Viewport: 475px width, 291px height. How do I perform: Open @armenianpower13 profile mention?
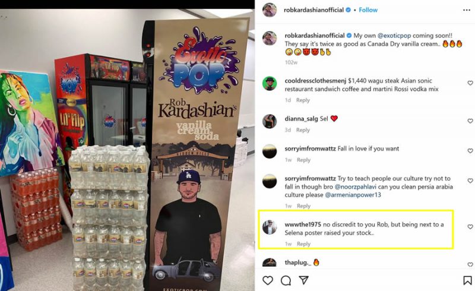(353, 195)
